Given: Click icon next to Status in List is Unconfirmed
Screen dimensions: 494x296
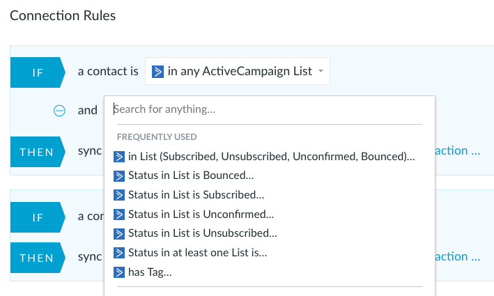Looking at the screenshot, I should [119, 215].
